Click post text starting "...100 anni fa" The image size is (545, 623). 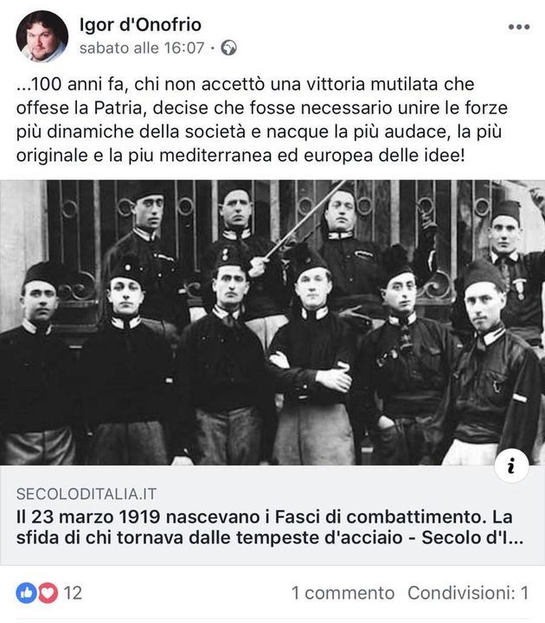tap(262, 119)
